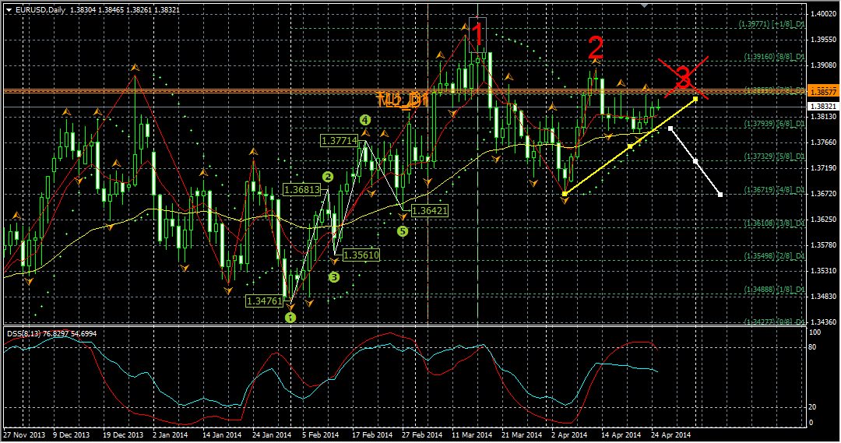Screen dimensions: 841x443
Task: Select the (1.36719) [4/8] D1 level label
Action: (775, 190)
